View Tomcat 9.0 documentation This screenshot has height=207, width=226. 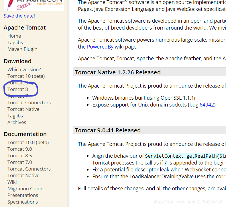point(19,149)
